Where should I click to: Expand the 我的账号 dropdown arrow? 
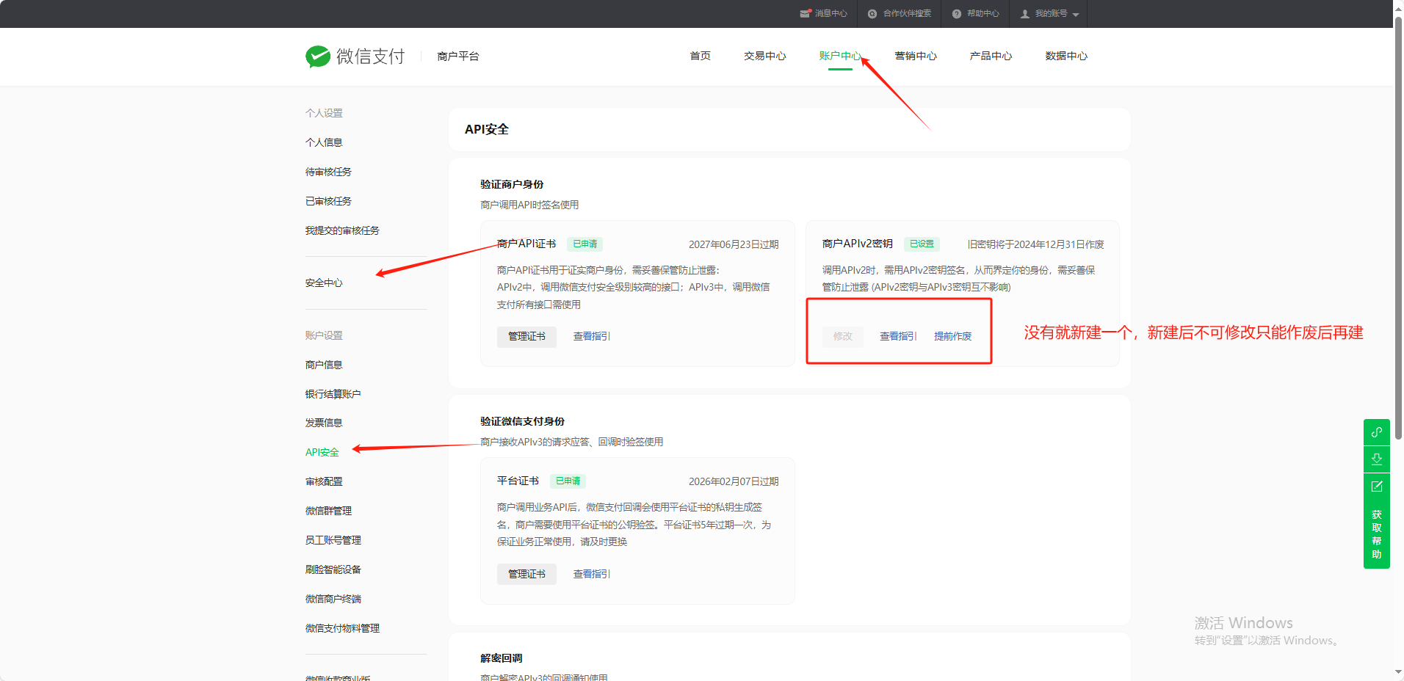[x=1076, y=15]
